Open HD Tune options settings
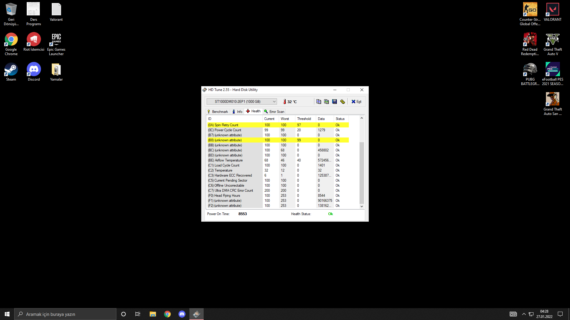Image resolution: width=570 pixels, height=320 pixels. point(343,102)
